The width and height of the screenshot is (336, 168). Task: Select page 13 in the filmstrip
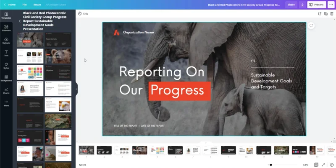coord(299,150)
